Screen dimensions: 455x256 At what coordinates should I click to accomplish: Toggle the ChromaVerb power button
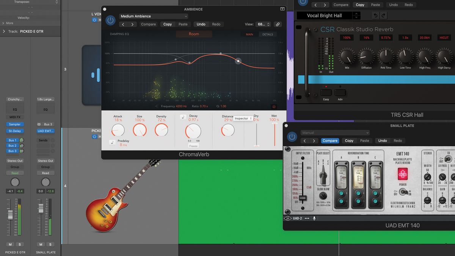pos(110,20)
